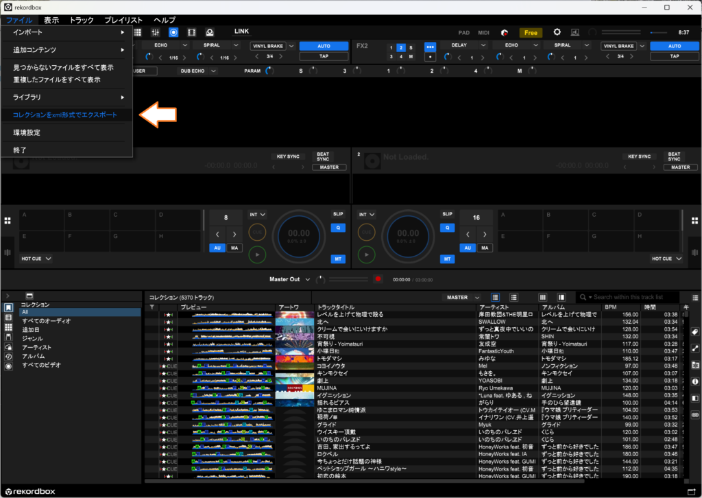Image resolution: width=702 pixels, height=498 pixels.
Task: Click the FX2 TAP button
Action: click(675, 56)
